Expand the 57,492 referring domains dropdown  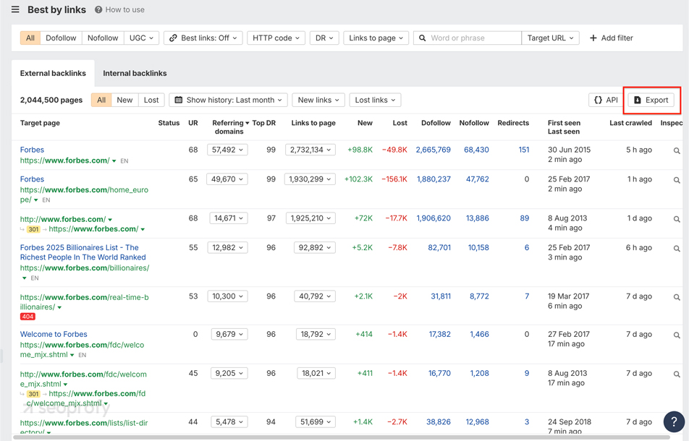pyautogui.click(x=227, y=150)
